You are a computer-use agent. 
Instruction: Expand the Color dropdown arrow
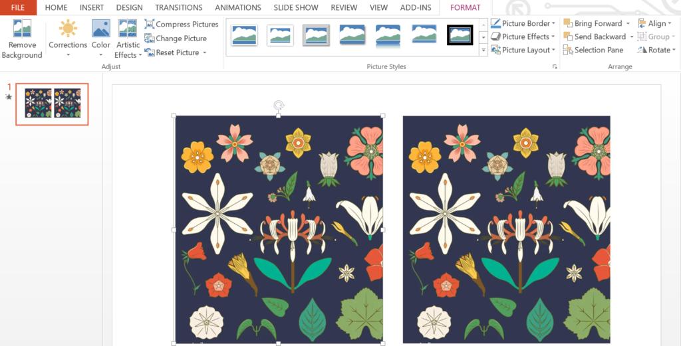pos(101,55)
